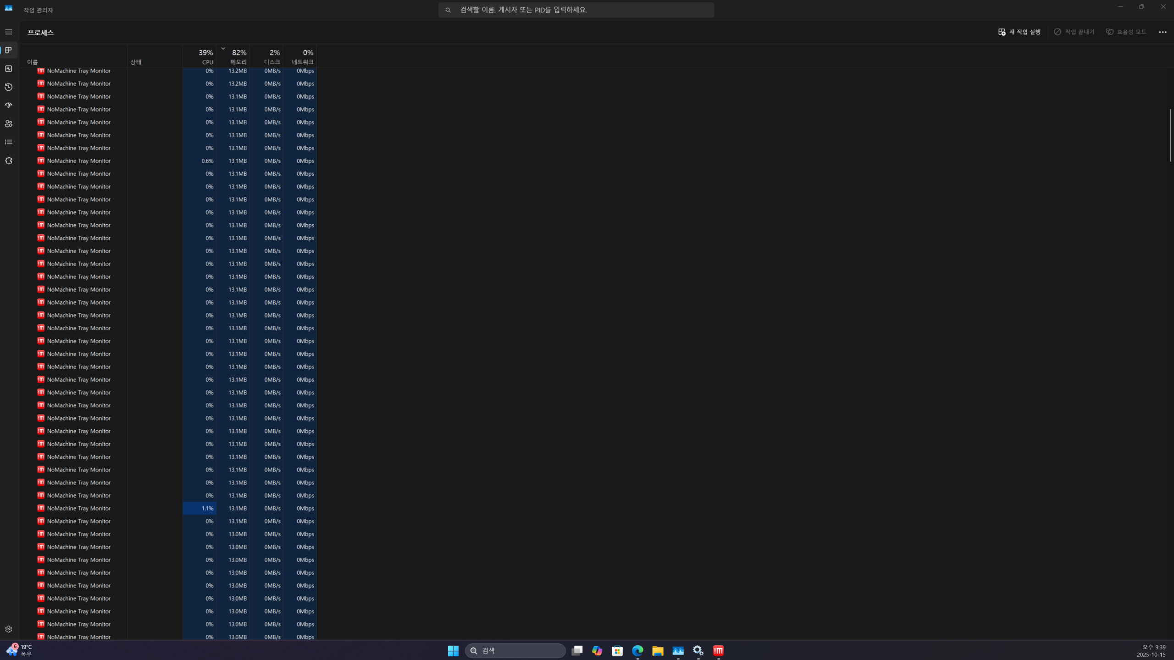
Task: Click the vertical scrollbar thumb
Action: click(x=1170, y=135)
